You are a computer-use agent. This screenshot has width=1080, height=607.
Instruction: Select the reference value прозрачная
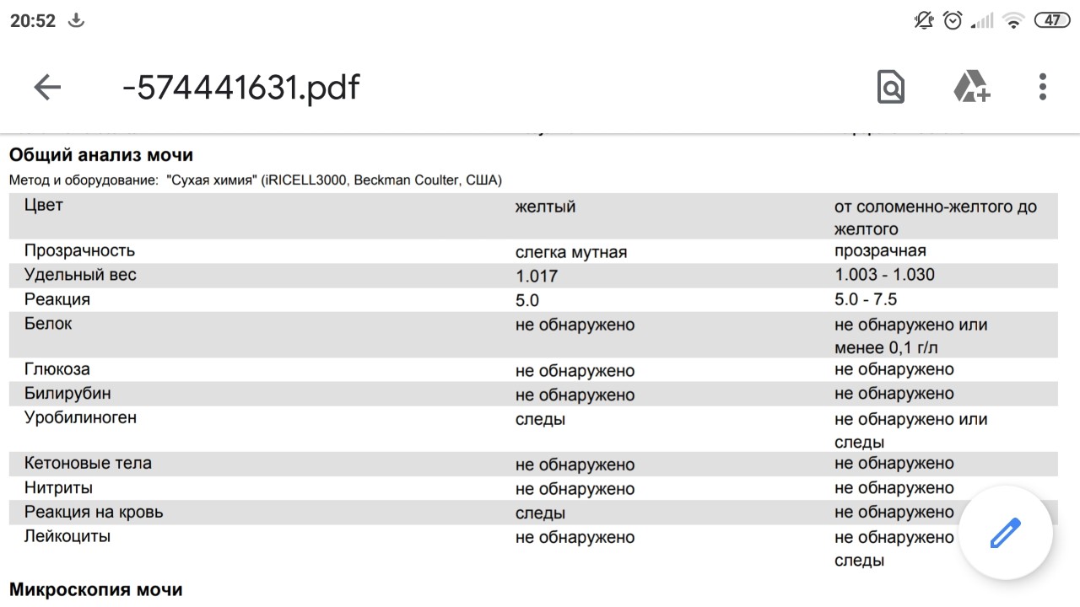click(880, 250)
